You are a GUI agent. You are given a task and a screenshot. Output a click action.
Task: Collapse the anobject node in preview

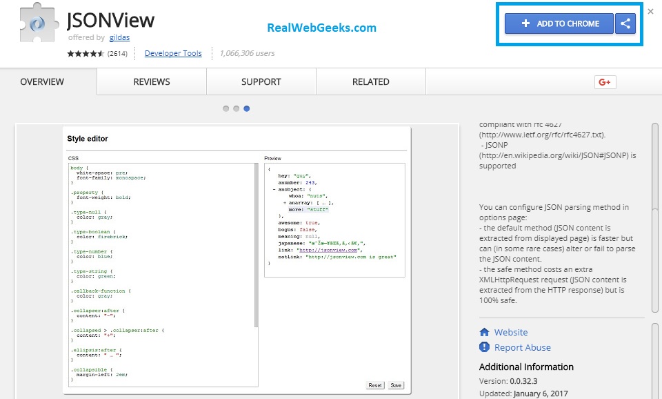(x=274, y=189)
